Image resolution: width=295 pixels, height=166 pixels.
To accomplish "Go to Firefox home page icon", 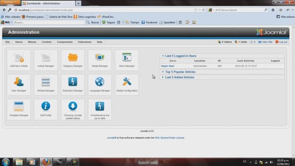I will click(x=273, y=10).
